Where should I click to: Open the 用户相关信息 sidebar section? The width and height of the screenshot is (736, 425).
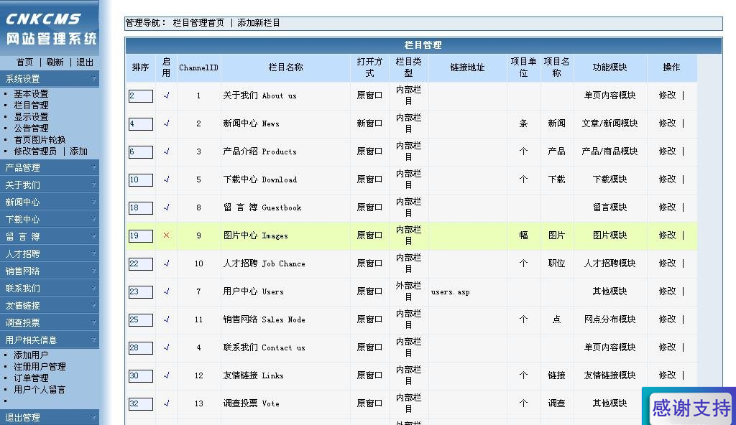tap(50, 340)
